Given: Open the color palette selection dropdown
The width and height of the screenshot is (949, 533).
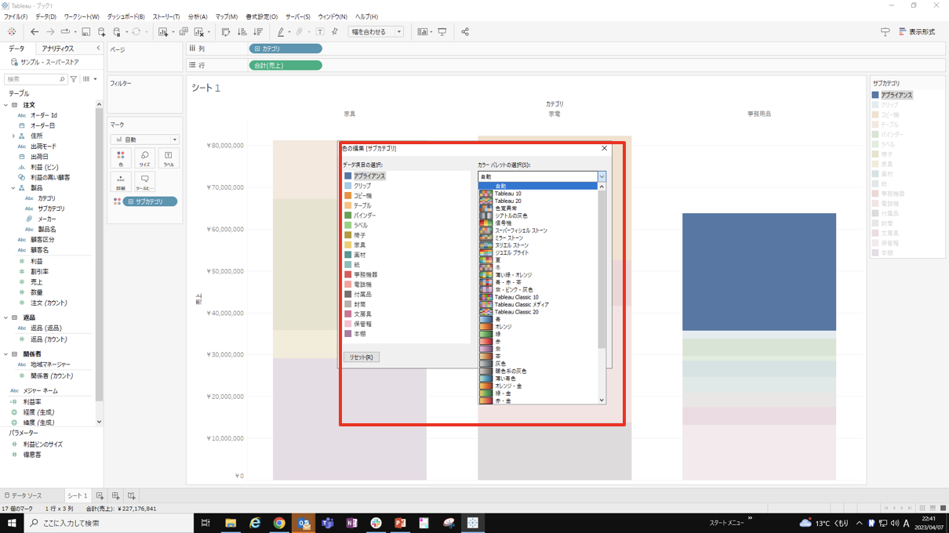Looking at the screenshot, I should coord(602,176).
